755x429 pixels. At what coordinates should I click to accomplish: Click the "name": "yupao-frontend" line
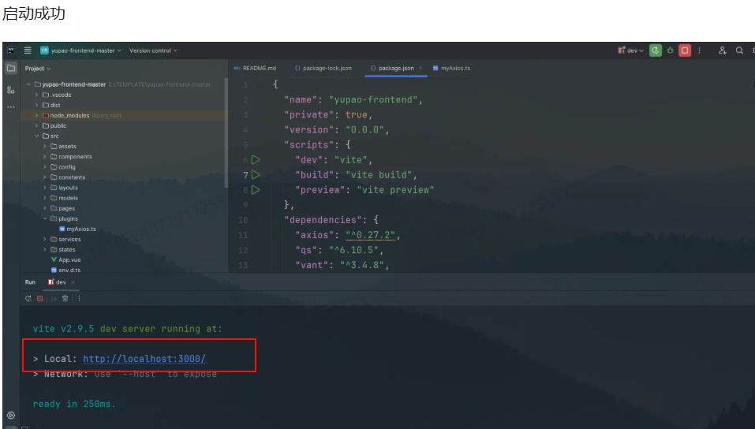click(353, 99)
